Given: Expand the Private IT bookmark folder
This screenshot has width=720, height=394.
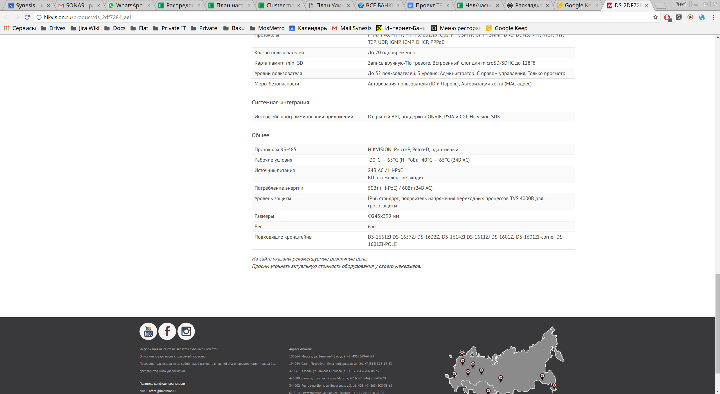Looking at the screenshot, I should [x=169, y=28].
